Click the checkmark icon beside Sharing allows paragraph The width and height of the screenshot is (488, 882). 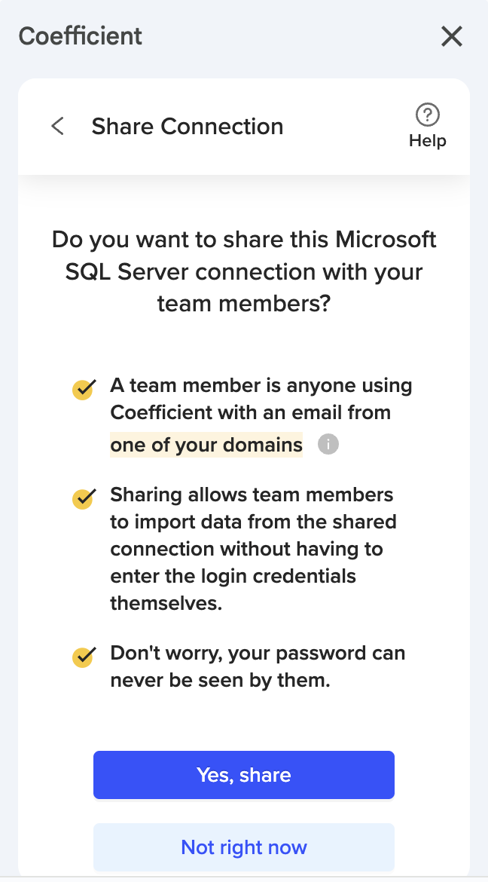pos(83,498)
